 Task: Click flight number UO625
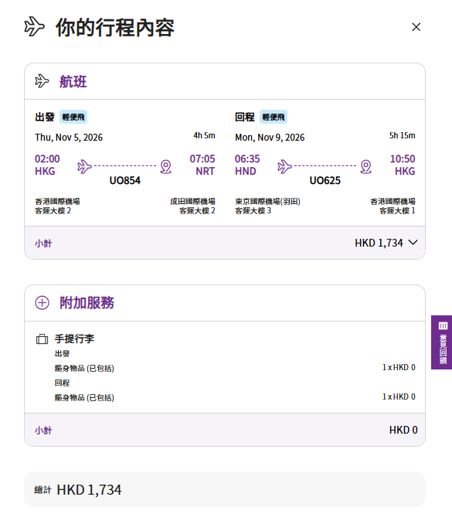click(325, 180)
